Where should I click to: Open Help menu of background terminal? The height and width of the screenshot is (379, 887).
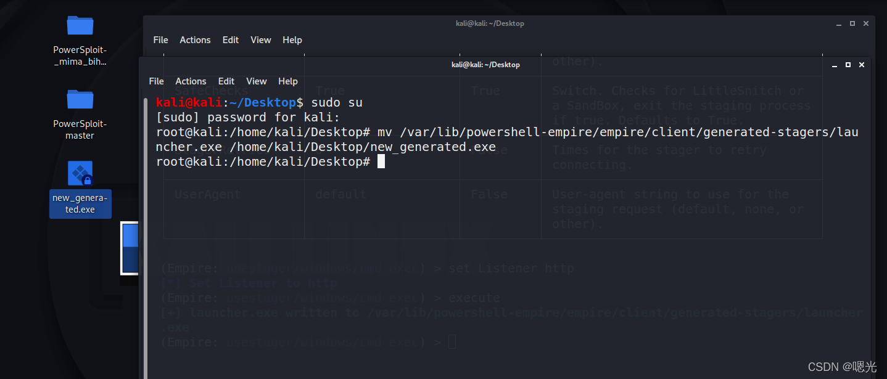(292, 40)
